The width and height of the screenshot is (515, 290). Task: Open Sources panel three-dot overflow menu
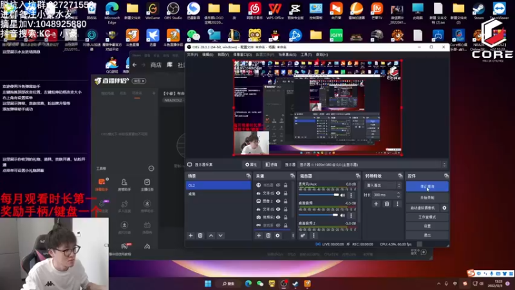point(293,235)
